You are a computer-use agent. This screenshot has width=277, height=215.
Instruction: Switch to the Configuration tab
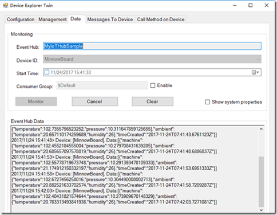tap(21, 19)
